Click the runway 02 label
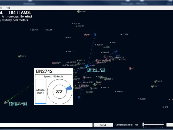The image size is (173, 130). (79, 97)
